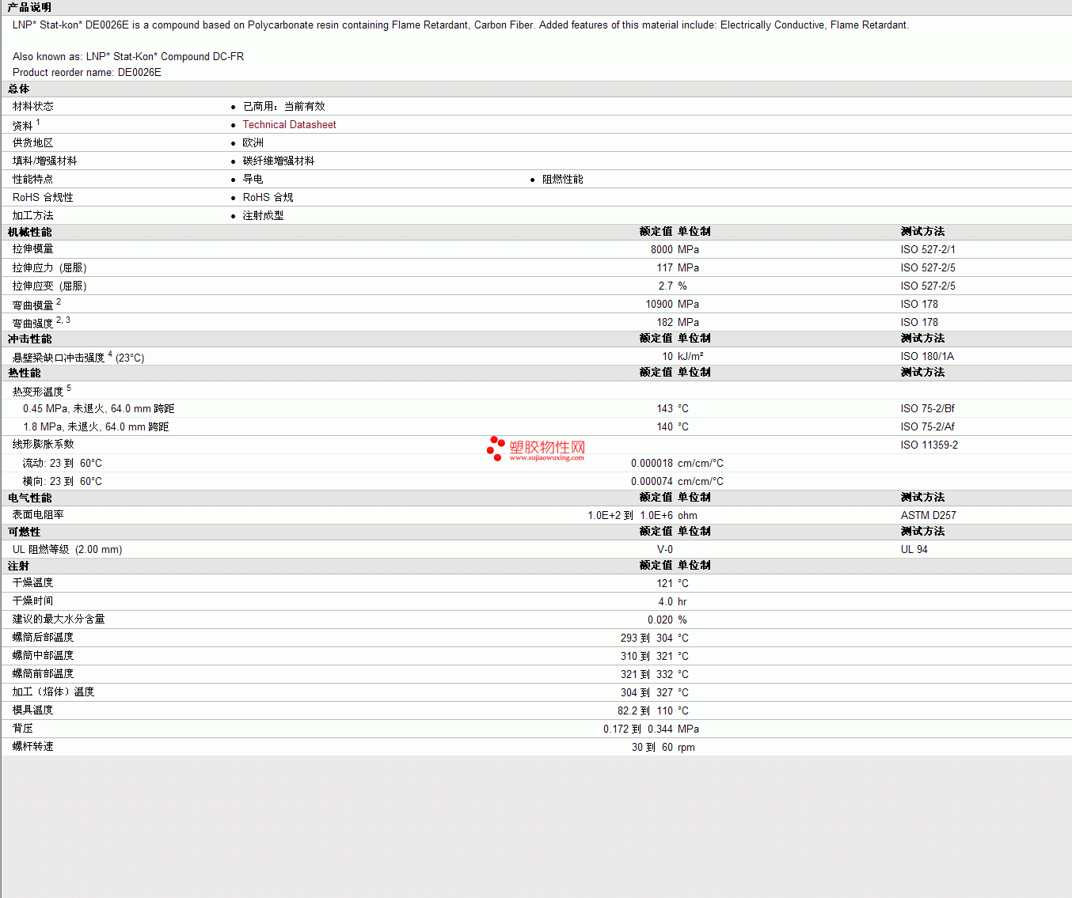The width and height of the screenshot is (1072, 898).
Task: Click the 注射成型 value
Action: 263,215
